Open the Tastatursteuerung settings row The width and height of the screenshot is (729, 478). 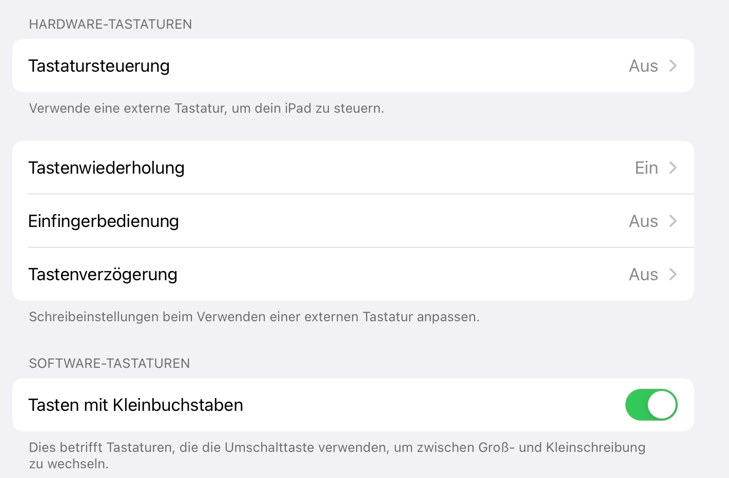(99, 66)
